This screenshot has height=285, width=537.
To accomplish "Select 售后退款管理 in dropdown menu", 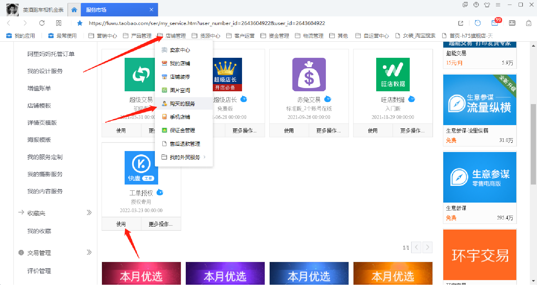I will pyautogui.click(x=184, y=144).
